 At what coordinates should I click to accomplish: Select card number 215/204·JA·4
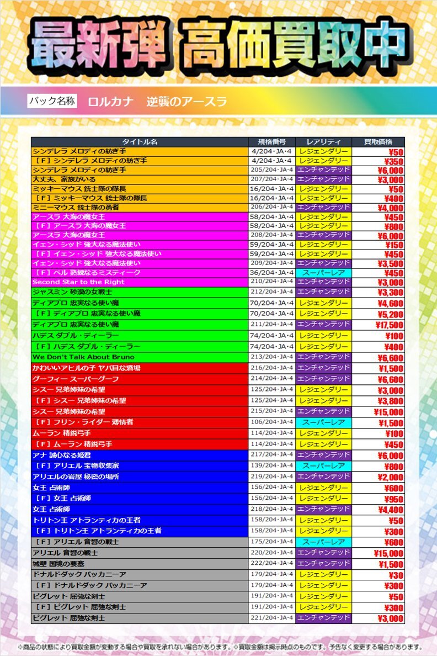(x=272, y=411)
